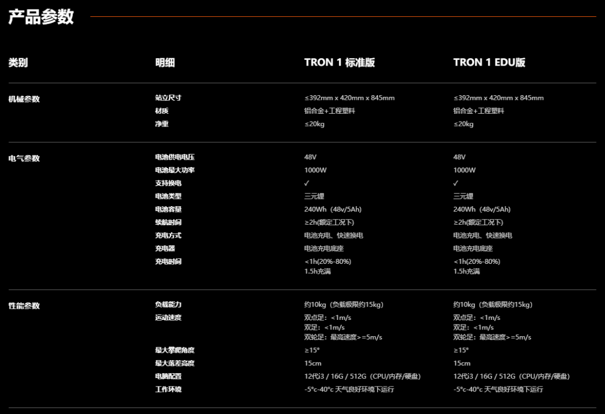Click the TRON 1 EDU版 column header

pyautogui.click(x=489, y=63)
